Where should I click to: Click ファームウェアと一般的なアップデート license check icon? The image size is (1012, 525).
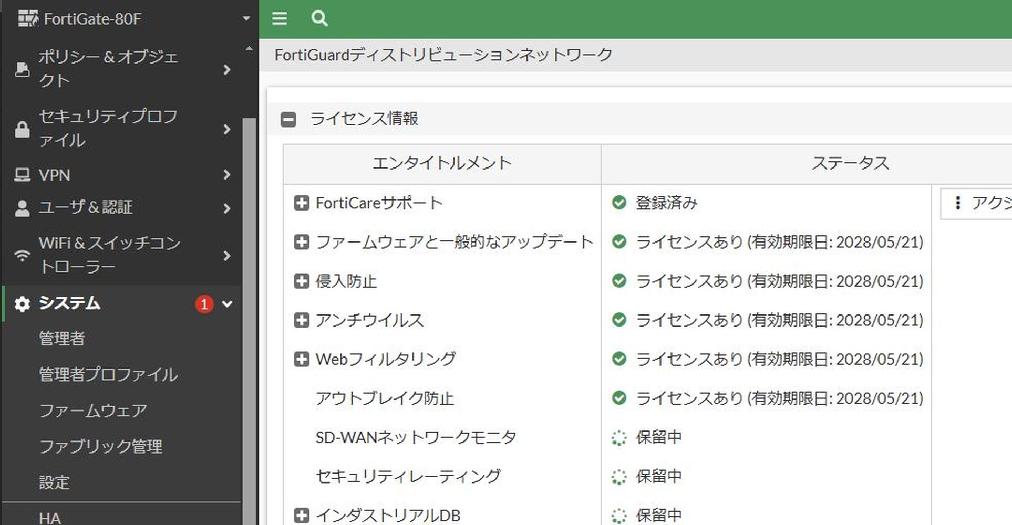[x=619, y=241]
